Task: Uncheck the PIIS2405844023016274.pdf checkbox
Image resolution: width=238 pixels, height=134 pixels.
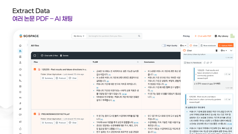Action: [x=35, y=114]
